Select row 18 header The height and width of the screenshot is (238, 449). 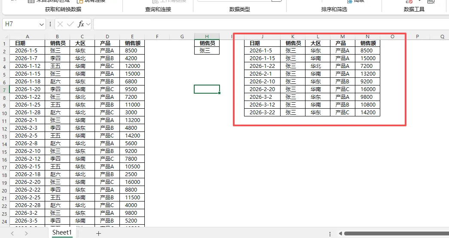pyautogui.click(x=5, y=175)
